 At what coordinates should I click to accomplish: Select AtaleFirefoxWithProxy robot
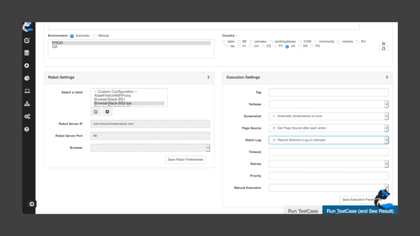point(129,96)
